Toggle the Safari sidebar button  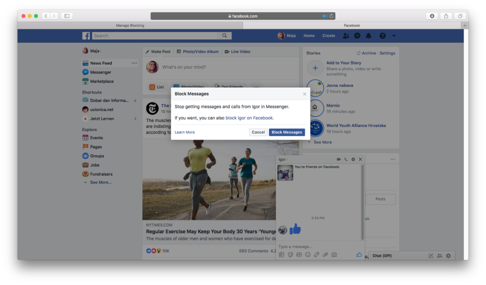click(x=66, y=16)
